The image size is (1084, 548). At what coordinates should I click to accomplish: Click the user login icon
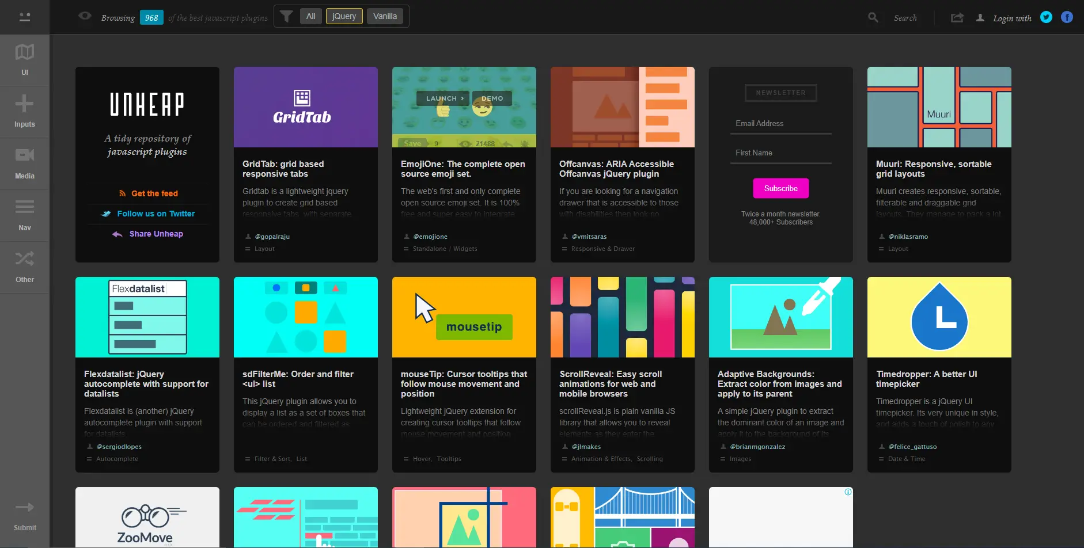point(980,18)
